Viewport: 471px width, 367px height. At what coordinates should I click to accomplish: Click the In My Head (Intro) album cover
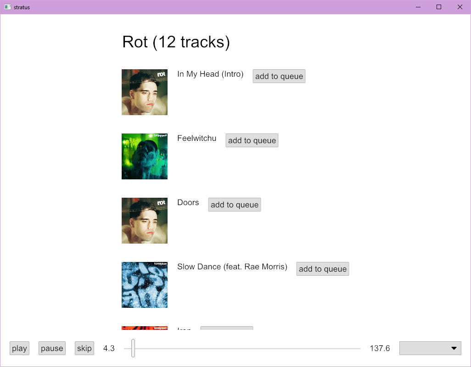pyautogui.click(x=145, y=92)
